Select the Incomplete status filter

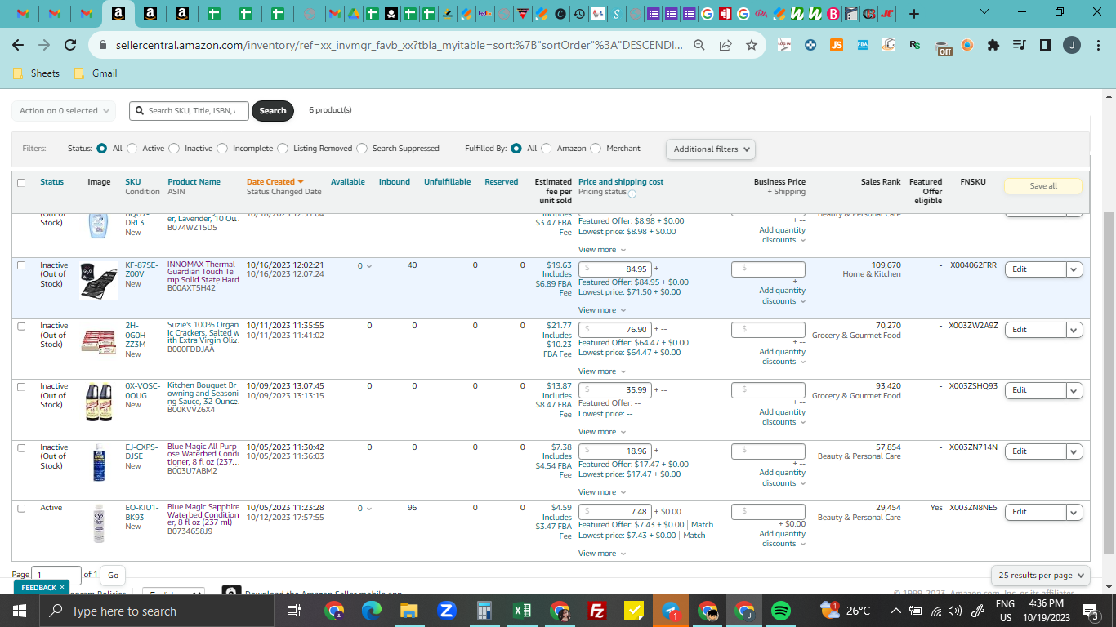coord(221,149)
